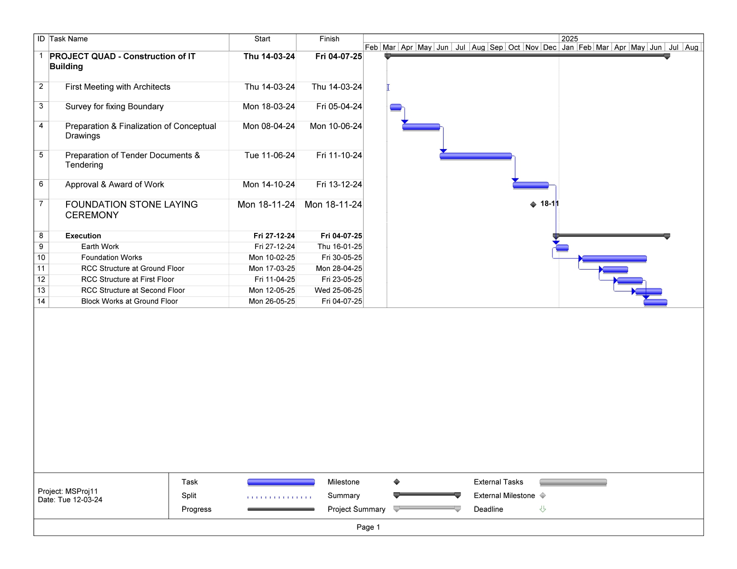Click the Execution summary bar in the chart
737x569 pixels.
tap(611, 235)
